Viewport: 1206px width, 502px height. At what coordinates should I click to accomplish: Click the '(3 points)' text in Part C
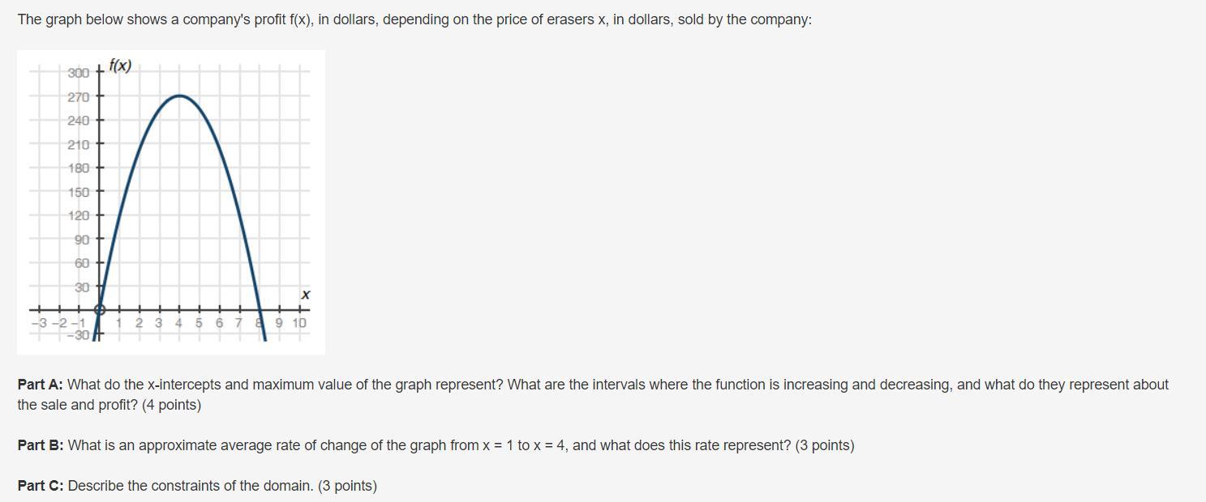coord(347,486)
